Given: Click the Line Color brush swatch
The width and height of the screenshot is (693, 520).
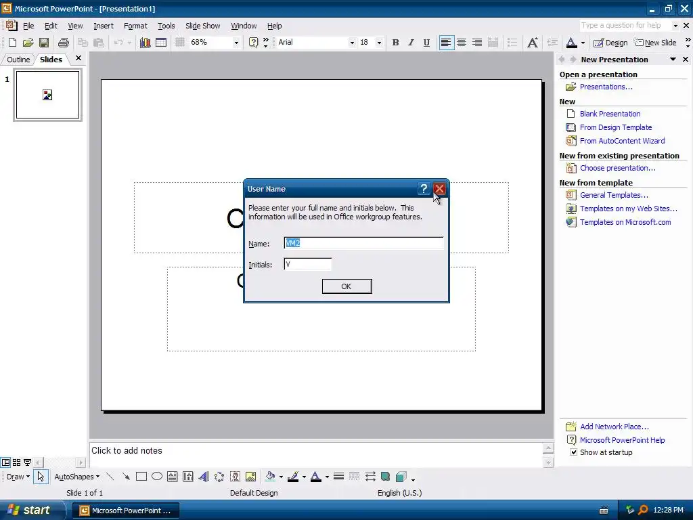Looking at the screenshot, I should pos(292,476).
